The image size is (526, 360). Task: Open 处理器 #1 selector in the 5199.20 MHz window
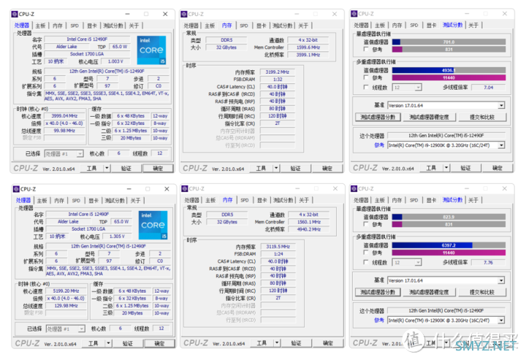66,329
